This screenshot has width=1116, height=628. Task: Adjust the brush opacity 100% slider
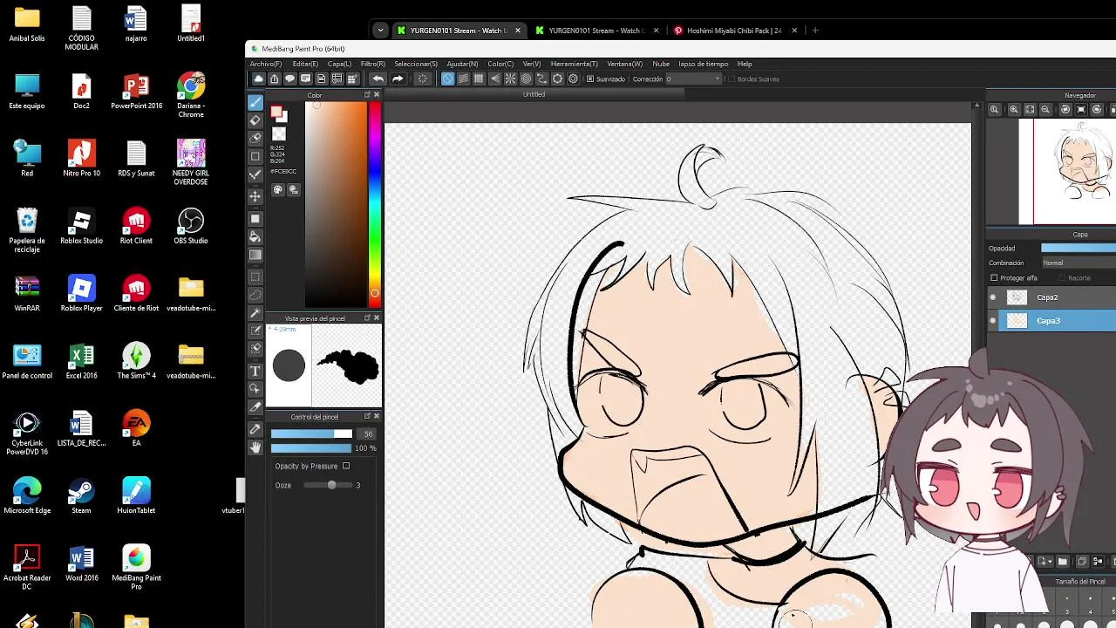pos(311,448)
